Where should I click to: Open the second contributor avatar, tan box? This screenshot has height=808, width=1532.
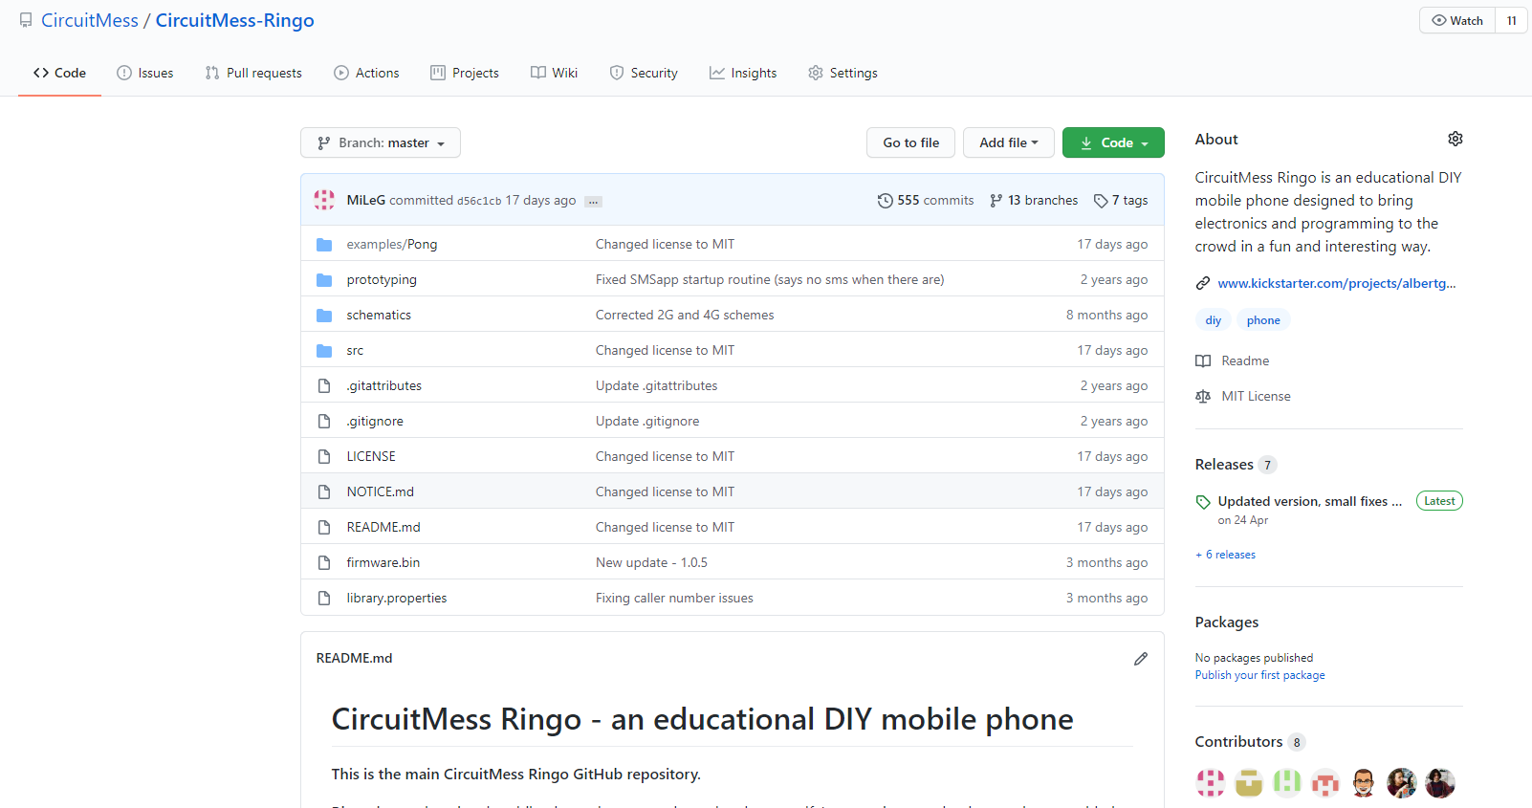click(x=1249, y=783)
